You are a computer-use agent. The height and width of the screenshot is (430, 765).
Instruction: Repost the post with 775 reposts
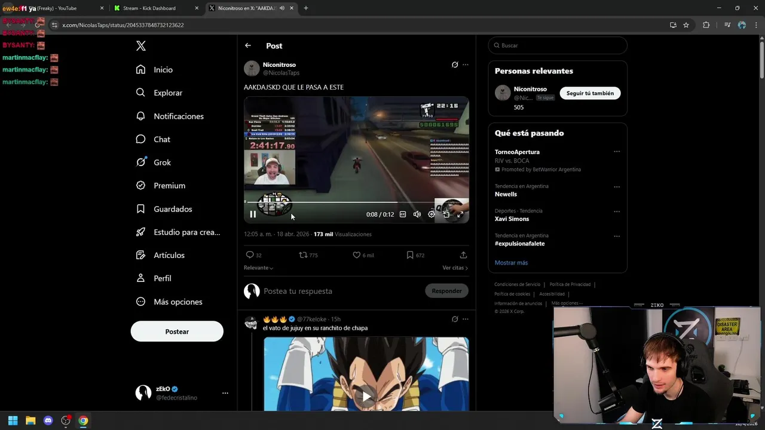click(x=303, y=255)
